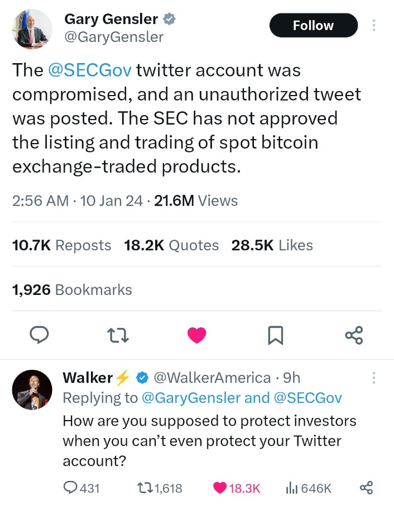The height and width of the screenshot is (505, 394).
Task: Click the reply icon under Gensler's tweet
Action: pyautogui.click(x=40, y=335)
